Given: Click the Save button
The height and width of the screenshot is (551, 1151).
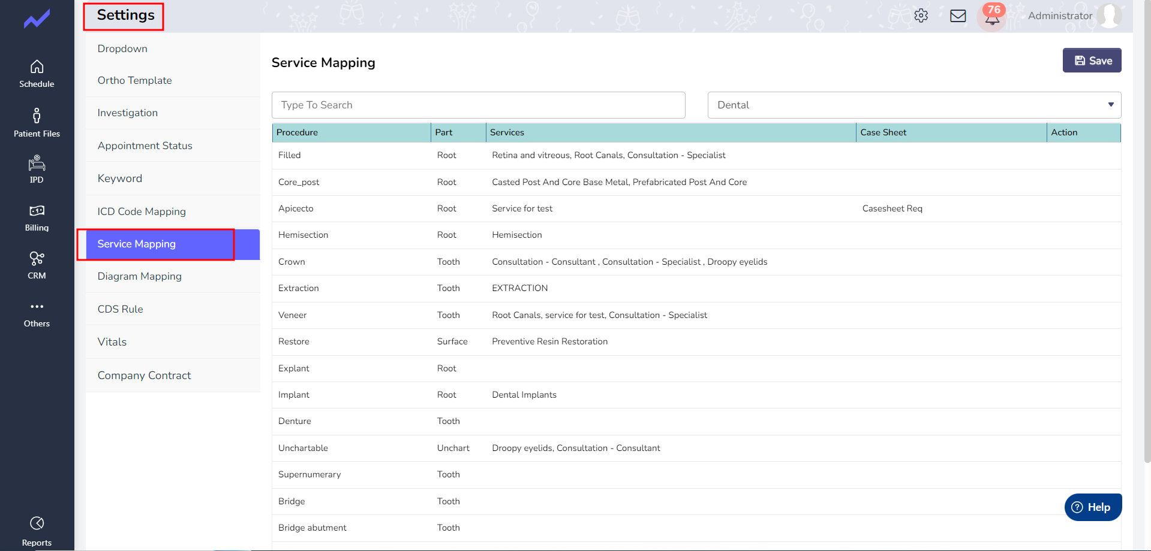Looking at the screenshot, I should click(x=1092, y=60).
